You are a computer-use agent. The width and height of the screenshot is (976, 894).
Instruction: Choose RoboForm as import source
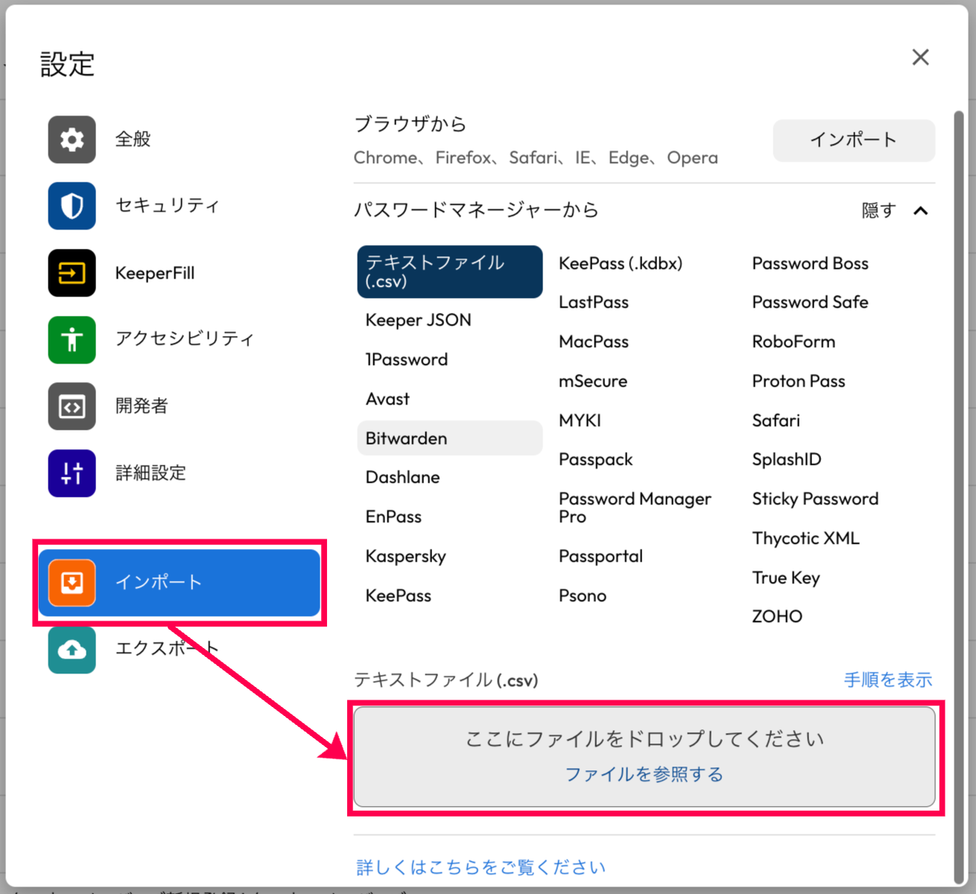[x=793, y=342]
